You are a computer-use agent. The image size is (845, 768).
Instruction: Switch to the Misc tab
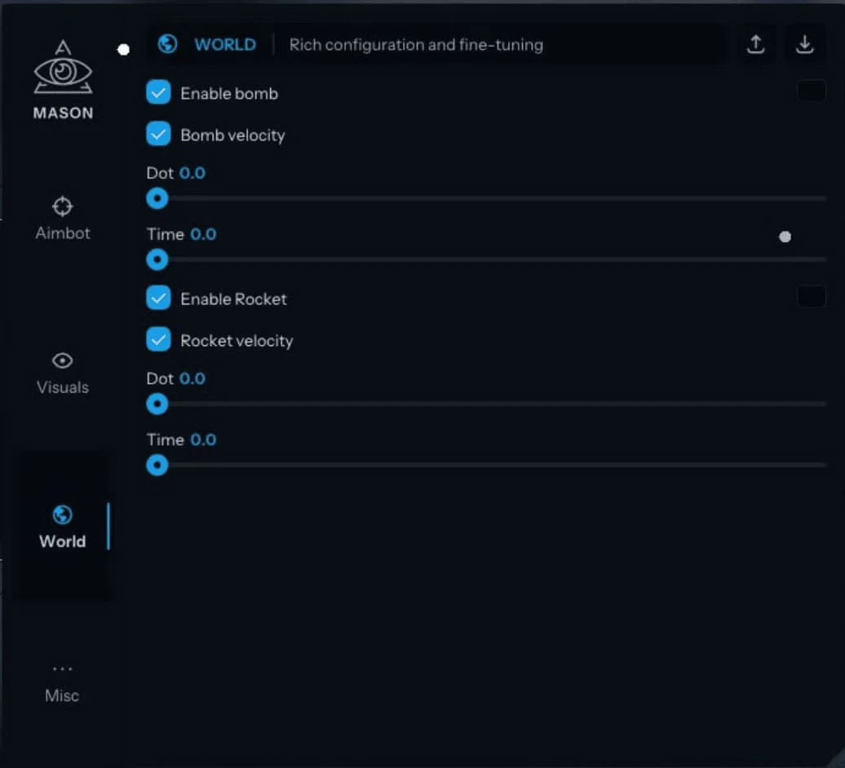62,682
